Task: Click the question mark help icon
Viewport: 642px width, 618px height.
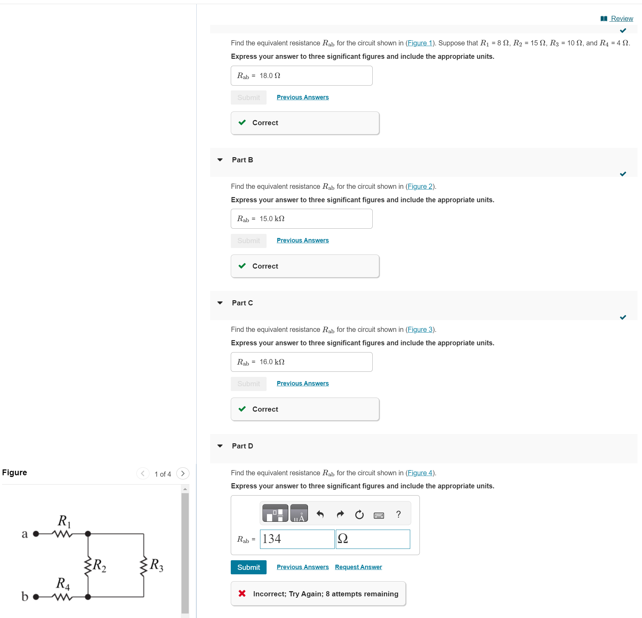Action: pyautogui.click(x=398, y=514)
